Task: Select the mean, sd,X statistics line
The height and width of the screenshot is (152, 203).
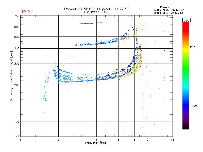Action: coord(169,13)
